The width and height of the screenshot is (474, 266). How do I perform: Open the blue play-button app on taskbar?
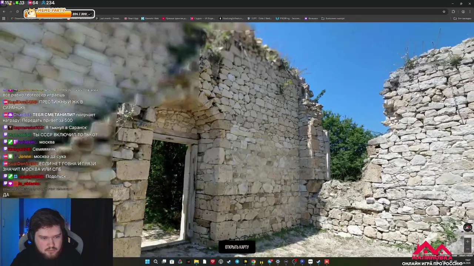point(302,262)
